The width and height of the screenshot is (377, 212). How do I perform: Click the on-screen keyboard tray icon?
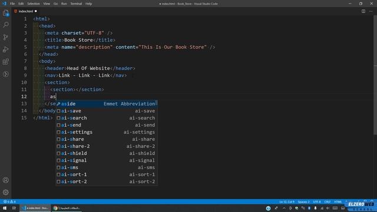coord(335,208)
